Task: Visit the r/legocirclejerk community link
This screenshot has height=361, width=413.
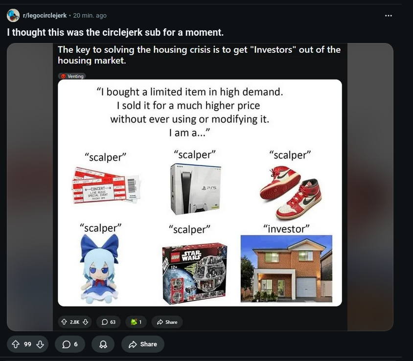Action: click(45, 16)
